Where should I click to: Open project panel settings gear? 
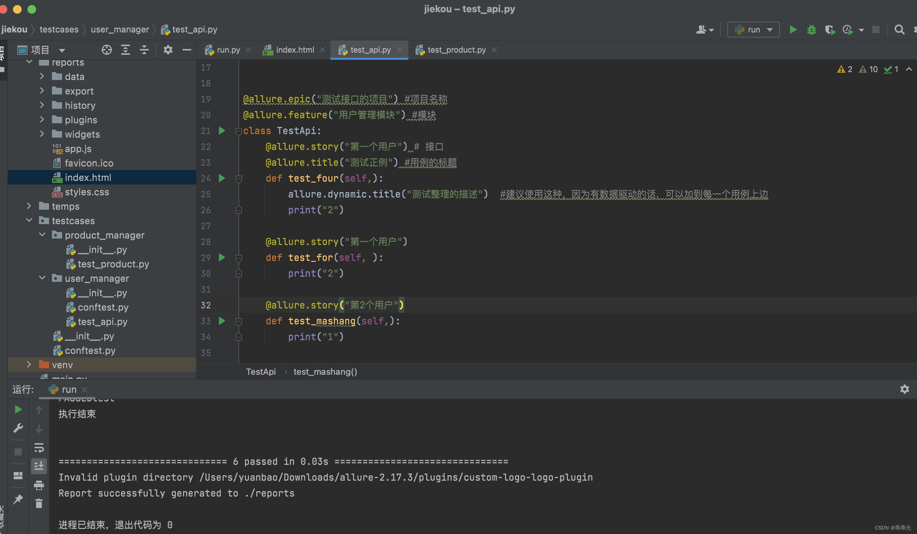click(x=168, y=50)
